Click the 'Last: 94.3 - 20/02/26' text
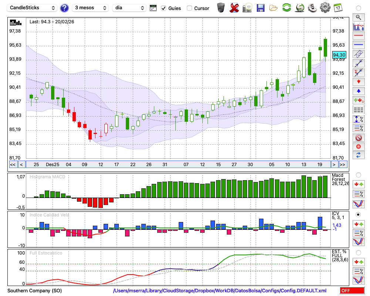The height and width of the screenshot is (296, 370). [52, 22]
